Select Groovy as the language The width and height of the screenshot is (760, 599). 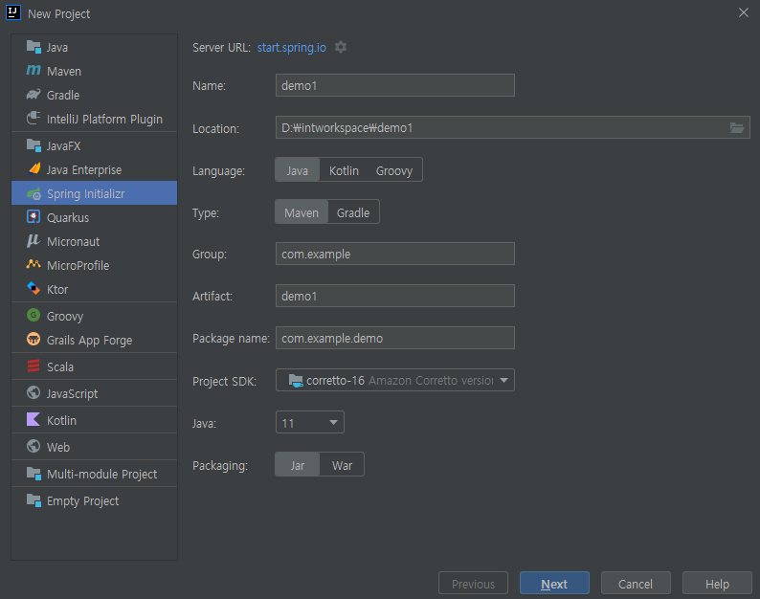(394, 170)
